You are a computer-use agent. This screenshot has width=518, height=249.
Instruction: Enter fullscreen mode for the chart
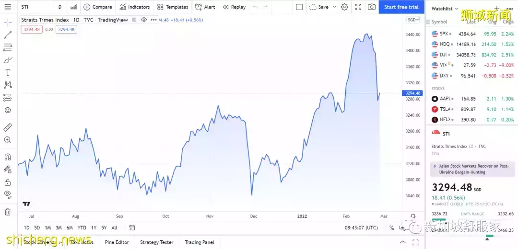coord(358,7)
